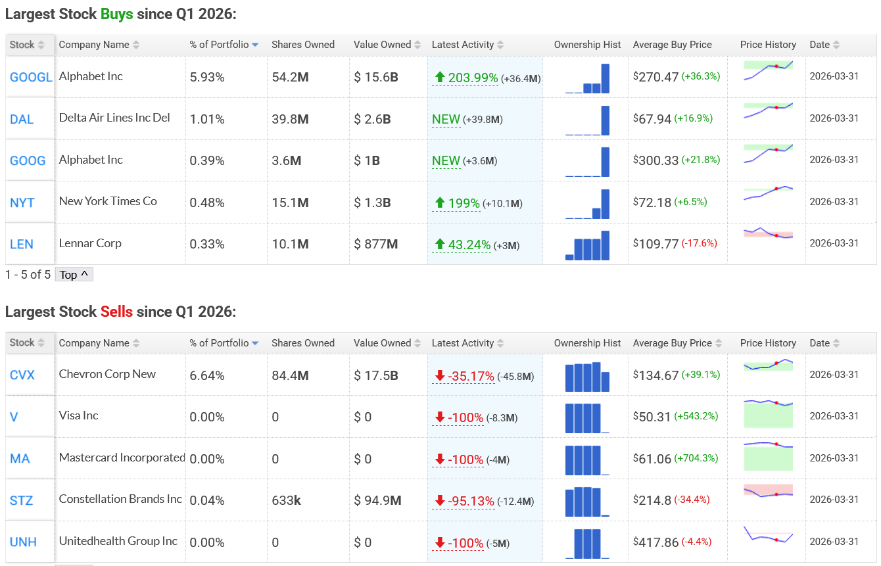This screenshot has height=566, width=881.
Task: Open Delta Air Lines ownership history chart
Action: point(588,120)
